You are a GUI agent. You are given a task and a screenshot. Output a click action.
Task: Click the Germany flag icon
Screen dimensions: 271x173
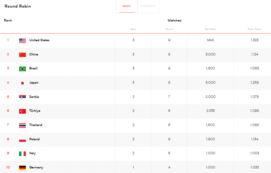pos(22,168)
